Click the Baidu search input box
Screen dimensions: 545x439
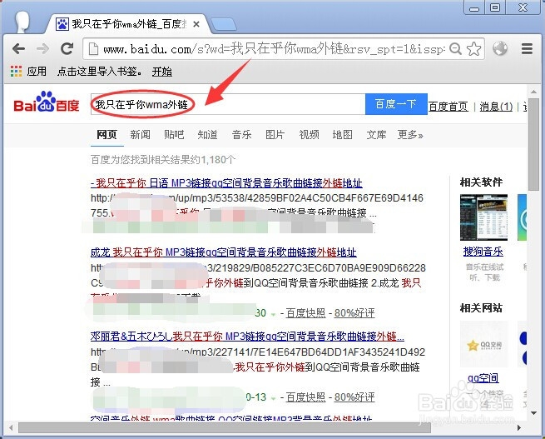click(228, 104)
